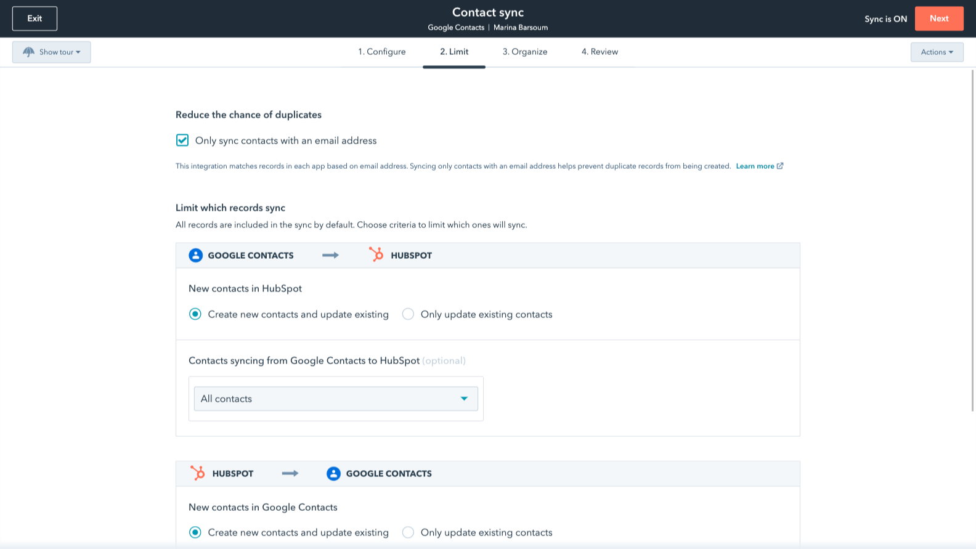
Task: Click the Google Contacts icon in first section header
Action: point(195,255)
